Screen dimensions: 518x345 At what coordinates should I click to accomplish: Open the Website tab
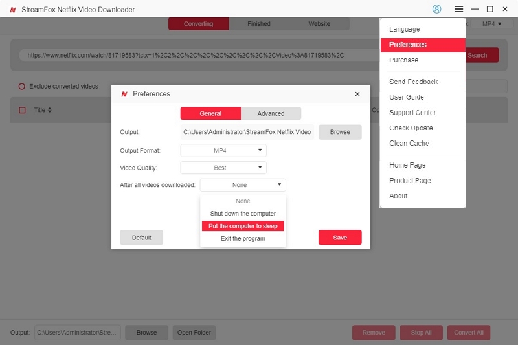coord(319,24)
